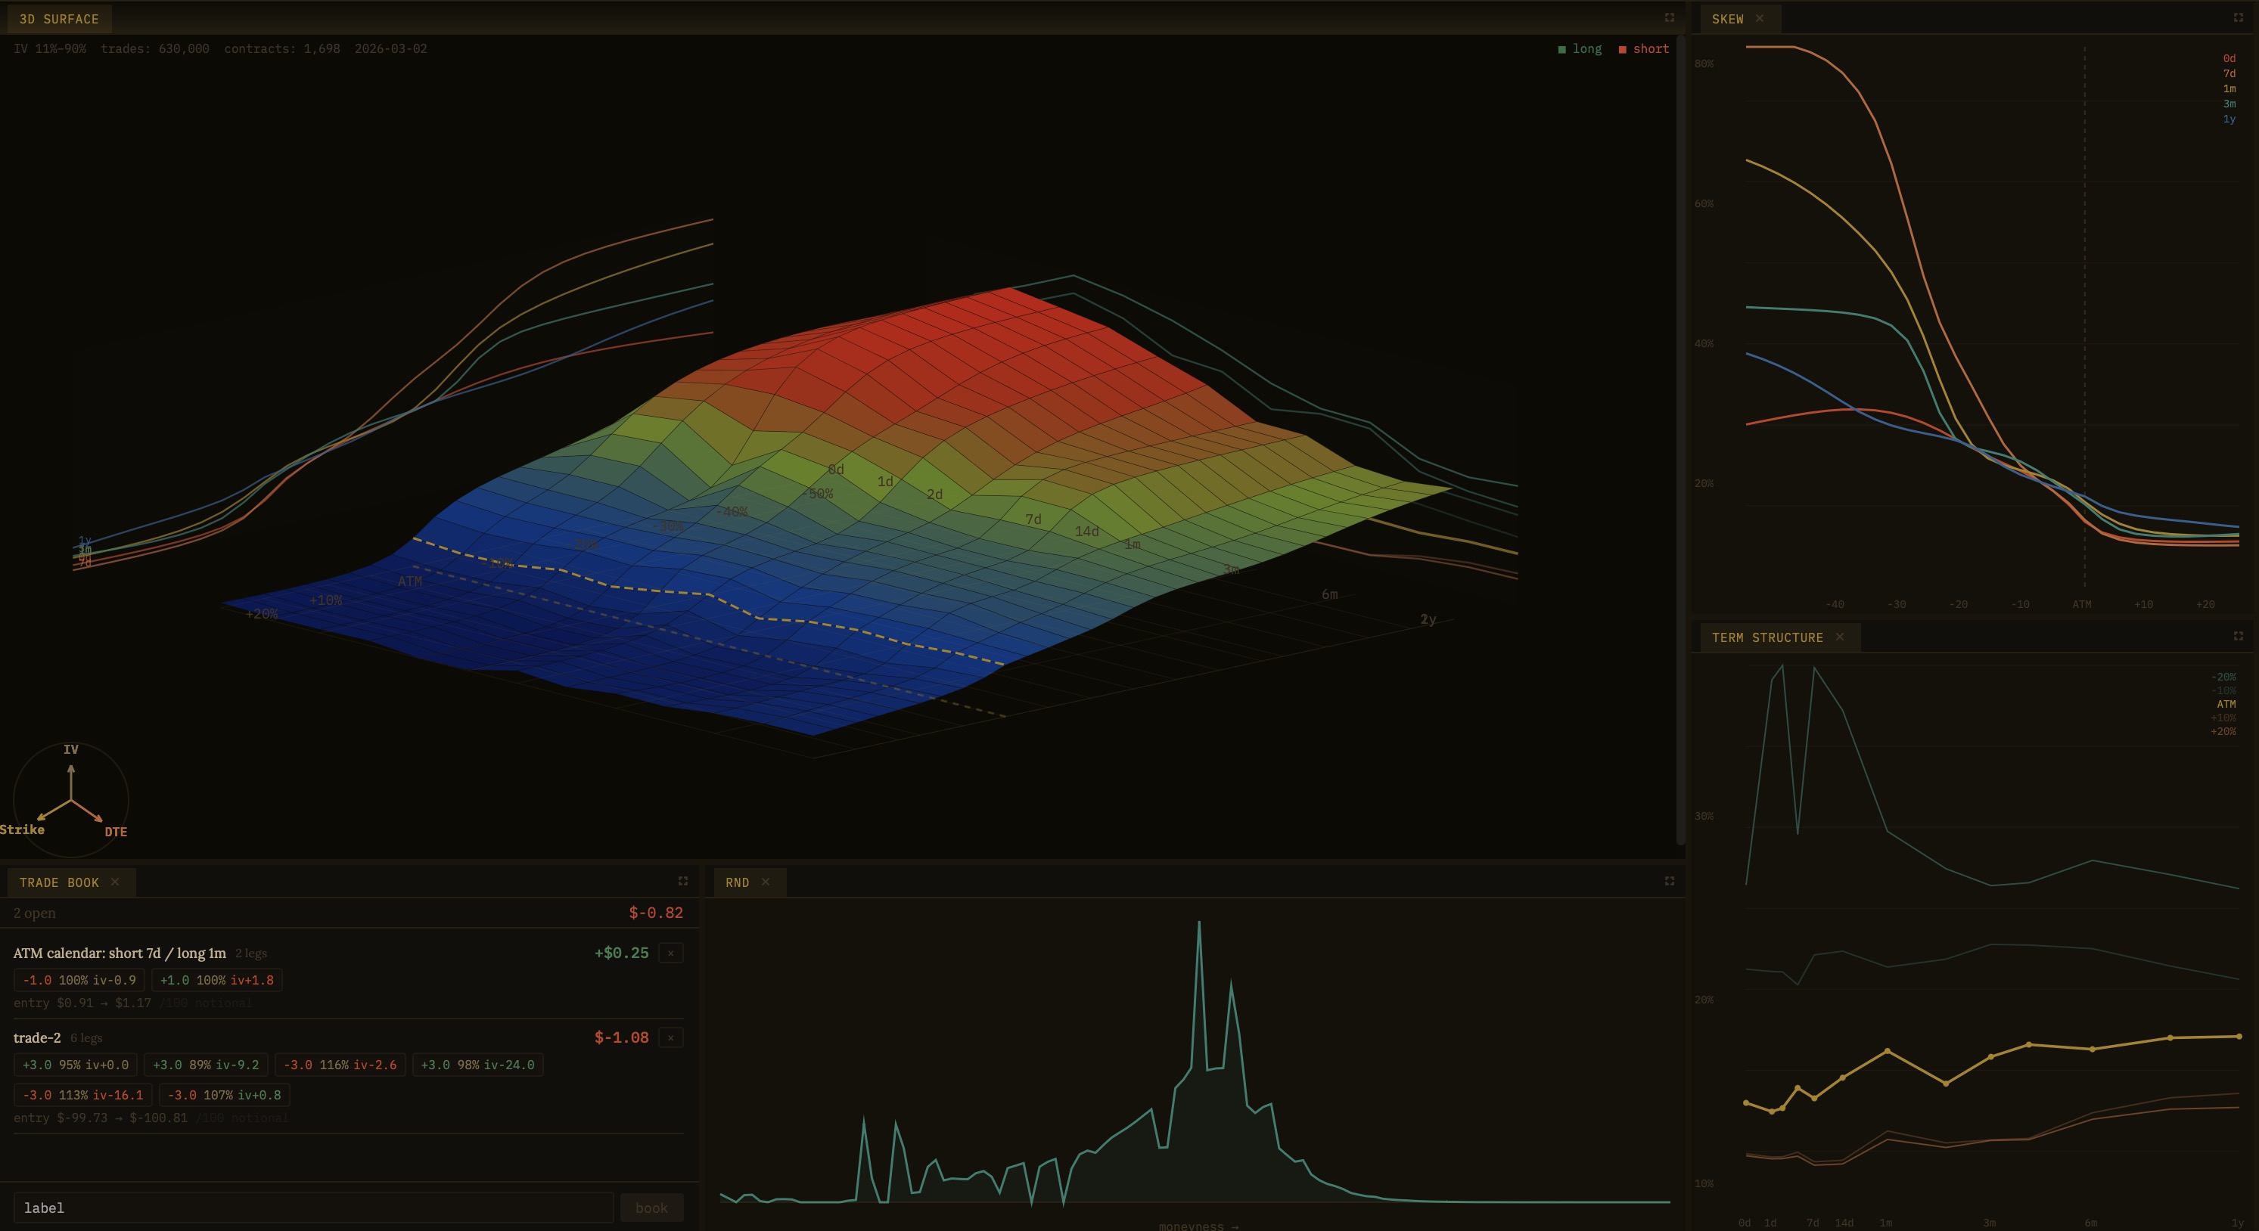Screen dimensions: 2259x1231
Task: Focus the label input field
Action: (313, 1208)
